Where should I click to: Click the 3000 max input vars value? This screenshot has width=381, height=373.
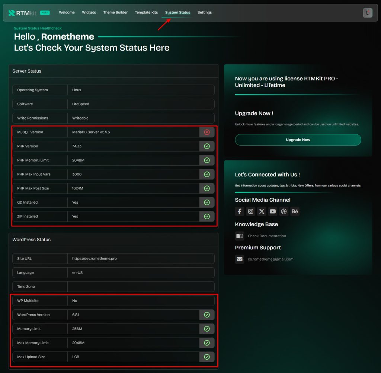click(x=77, y=174)
